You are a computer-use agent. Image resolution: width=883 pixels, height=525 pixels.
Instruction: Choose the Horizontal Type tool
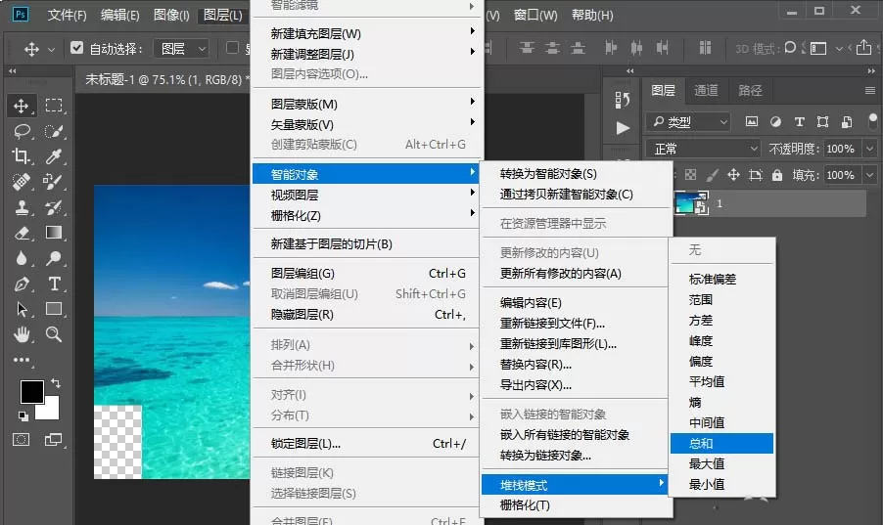pyautogui.click(x=54, y=284)
